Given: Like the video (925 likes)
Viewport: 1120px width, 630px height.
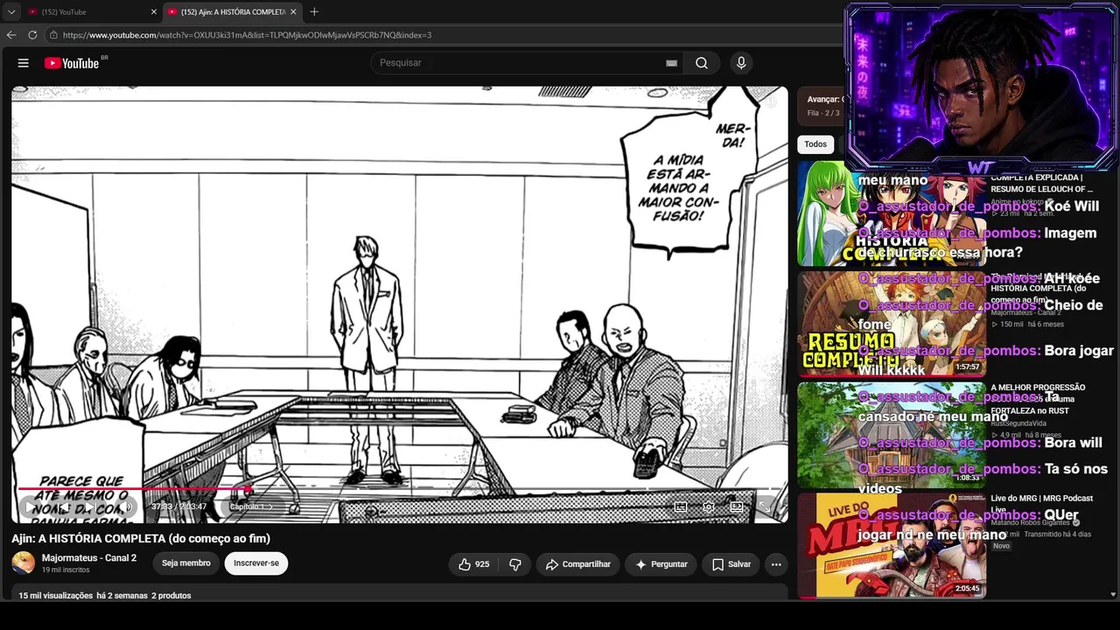Looking at the screenshot, I should 473,564.
